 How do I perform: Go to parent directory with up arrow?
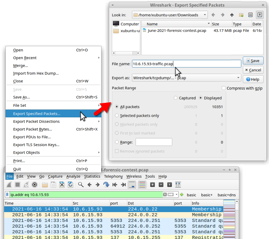click(x=232, y=15)
